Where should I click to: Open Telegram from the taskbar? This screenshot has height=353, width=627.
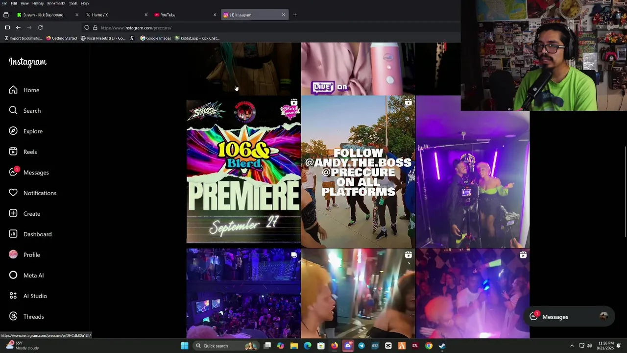(361, 346)
